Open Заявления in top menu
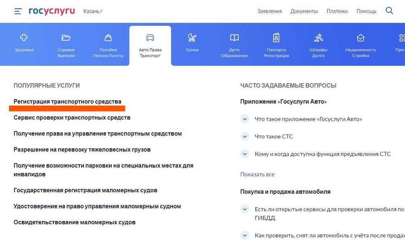Image resolution: width=405 pixels, height=241 pixels. point(269,11)
